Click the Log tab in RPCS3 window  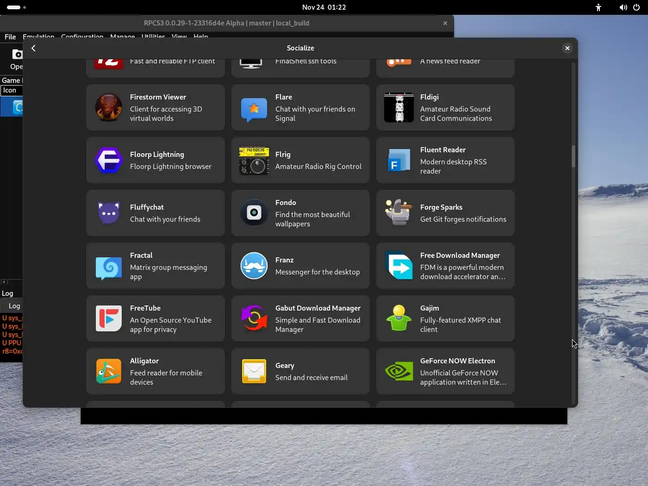(14, 306)
